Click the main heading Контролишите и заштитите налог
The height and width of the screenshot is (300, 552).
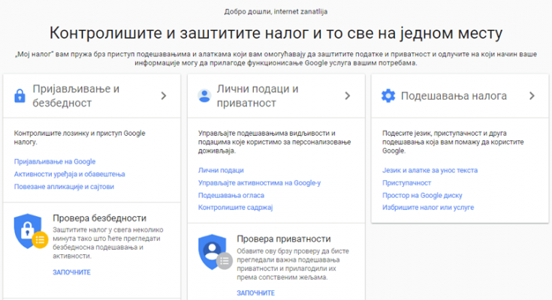[x=276, y=33]
